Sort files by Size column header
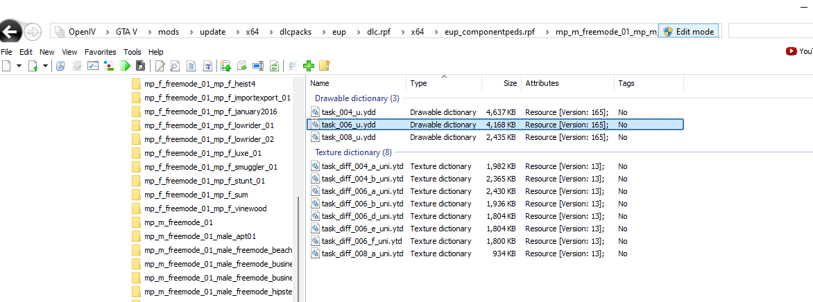Screen dimensions: 813x302 (510, 83)
